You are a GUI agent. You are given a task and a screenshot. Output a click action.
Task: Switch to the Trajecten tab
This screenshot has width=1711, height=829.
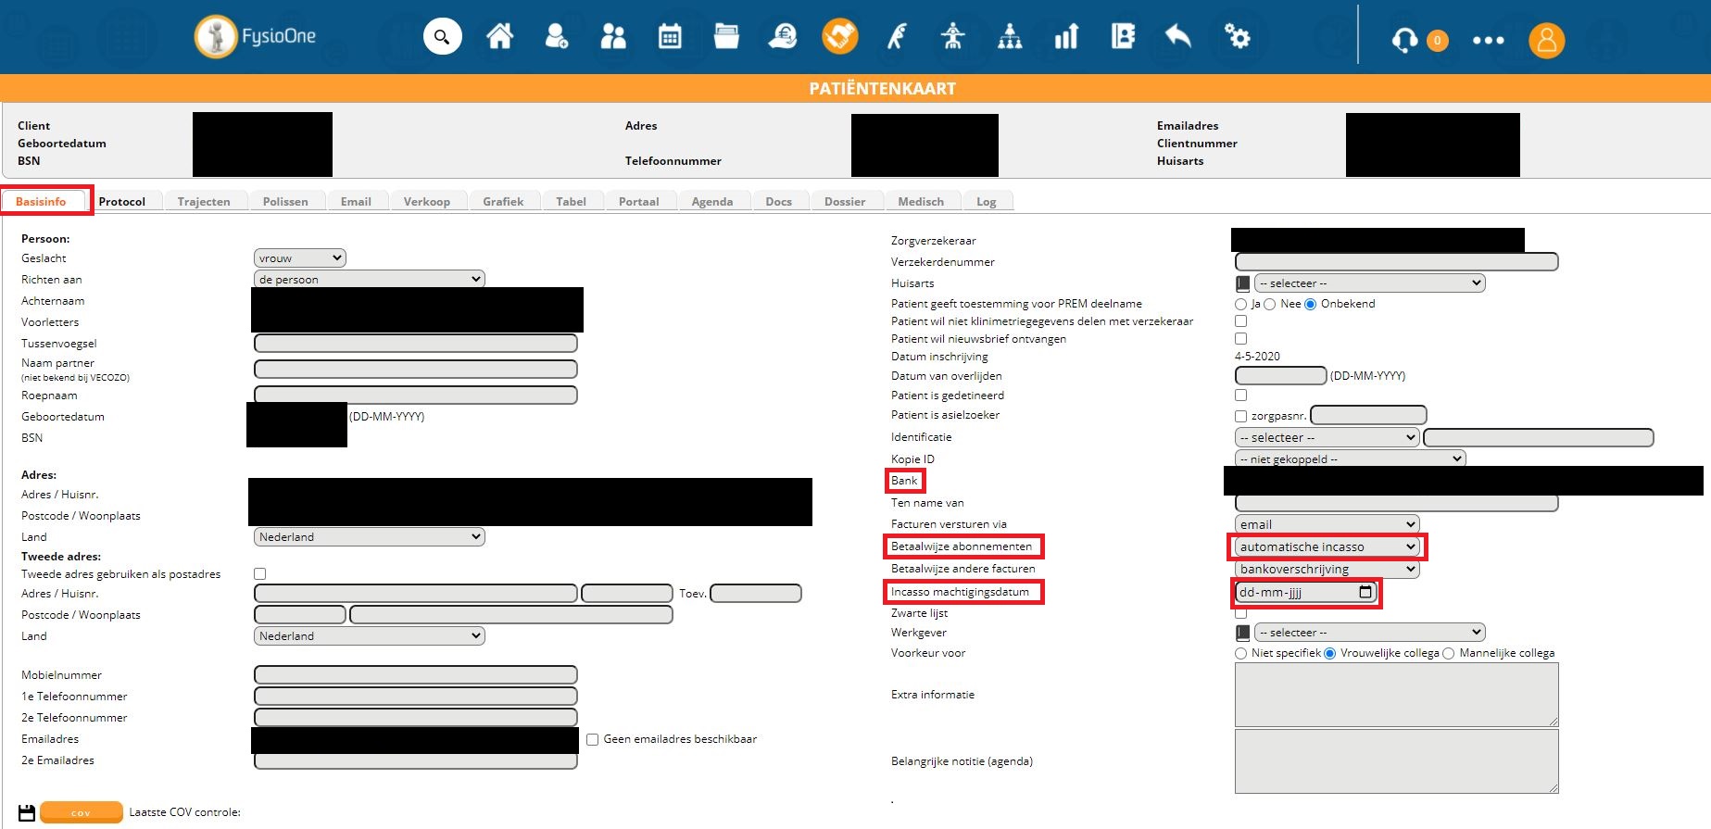(204, 202)
